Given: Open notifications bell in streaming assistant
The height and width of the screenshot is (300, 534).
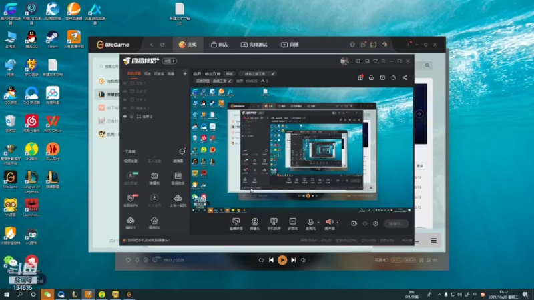Looking at the screenshot, I should 393,77.
